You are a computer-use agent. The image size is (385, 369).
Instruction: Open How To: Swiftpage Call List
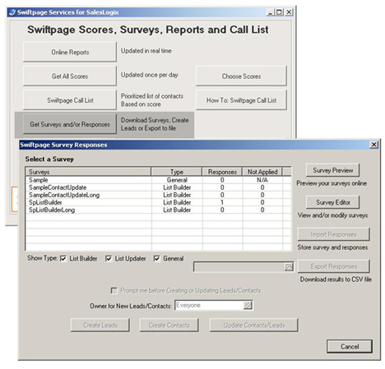pyautogui.click(x=241, y=100)
